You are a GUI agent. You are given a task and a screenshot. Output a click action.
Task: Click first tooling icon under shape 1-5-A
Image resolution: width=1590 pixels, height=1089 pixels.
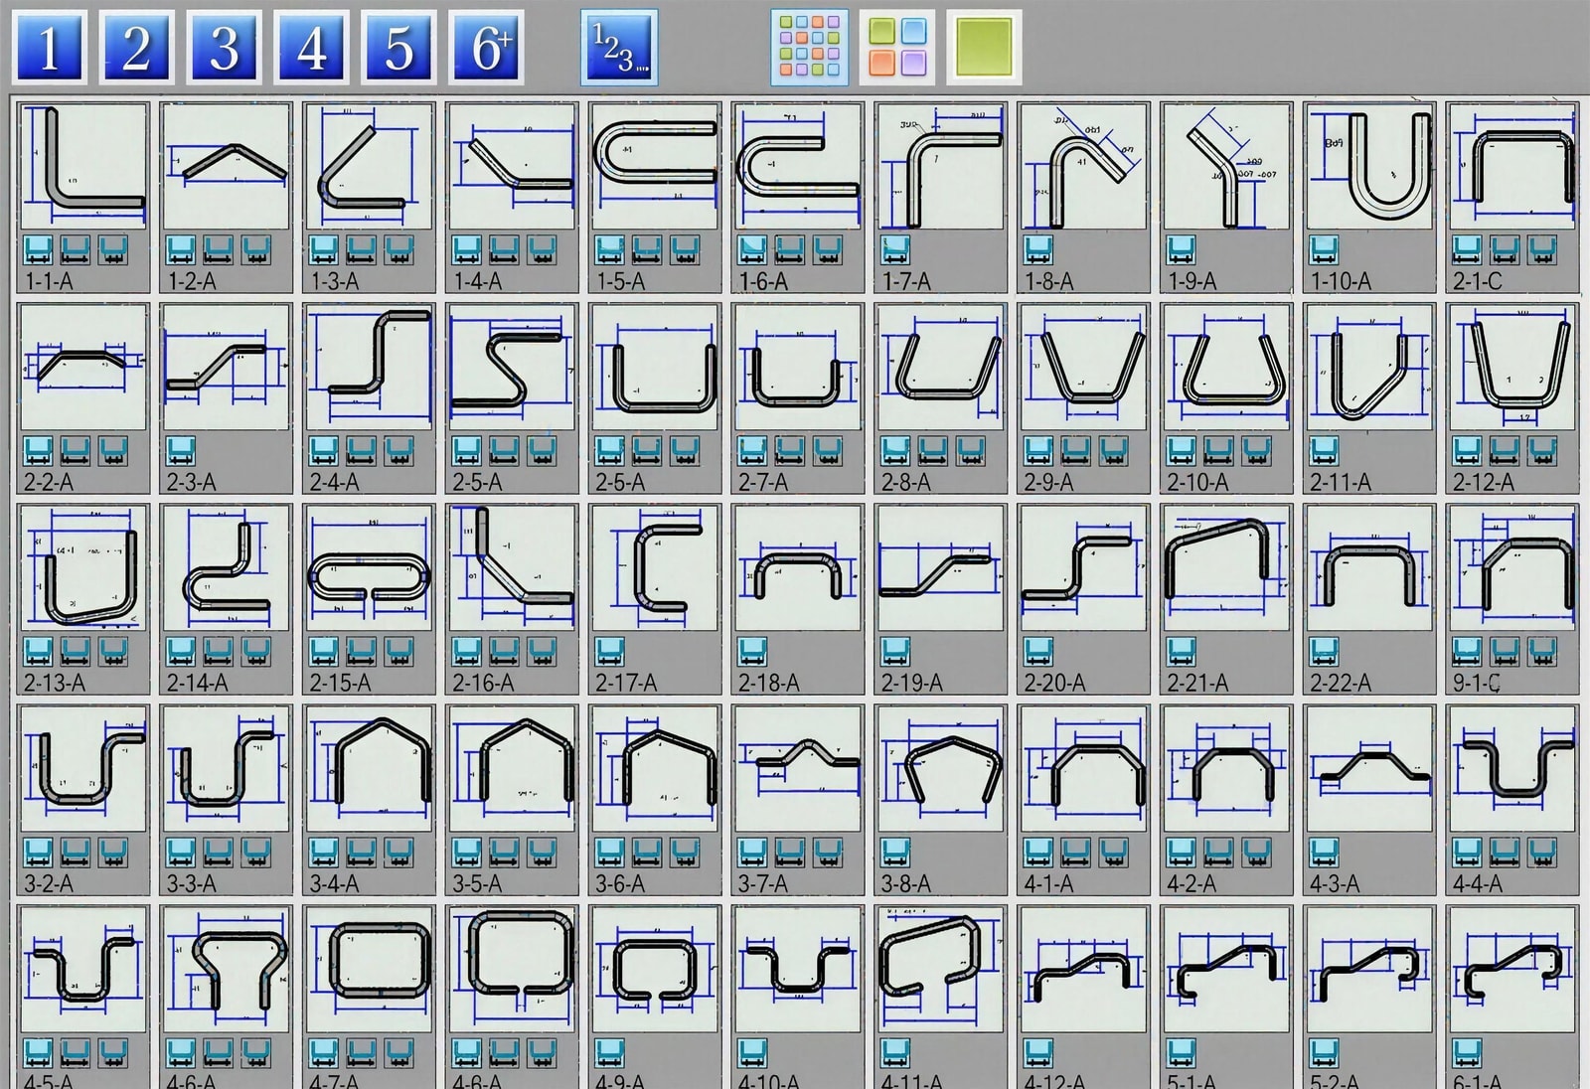click(x=609, y=249)
